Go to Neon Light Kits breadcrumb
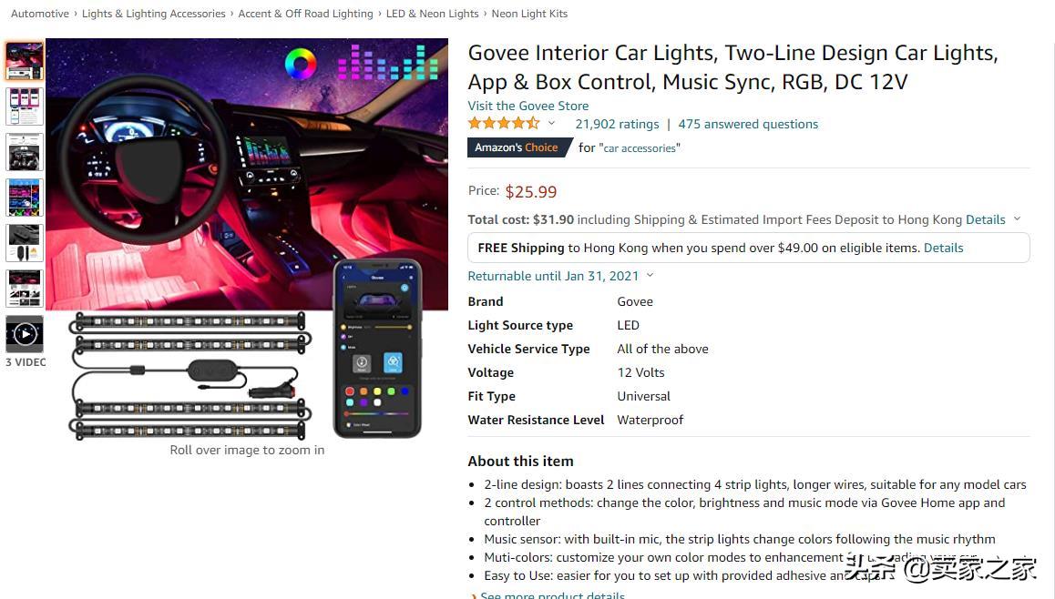 click(x=529, y=14)
